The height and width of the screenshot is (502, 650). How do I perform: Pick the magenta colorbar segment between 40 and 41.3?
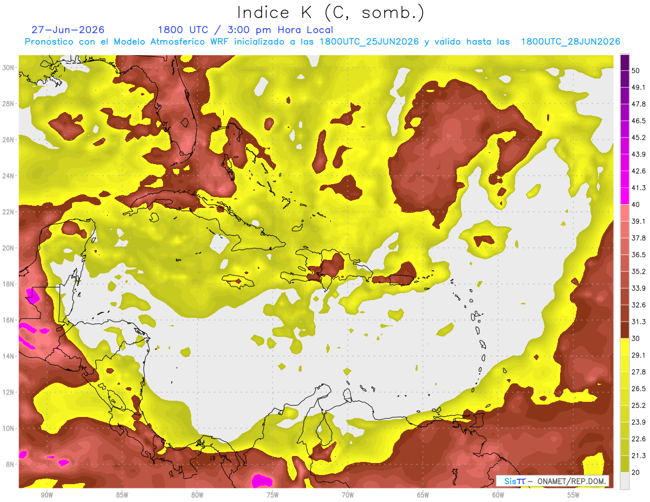click(625, 196)
